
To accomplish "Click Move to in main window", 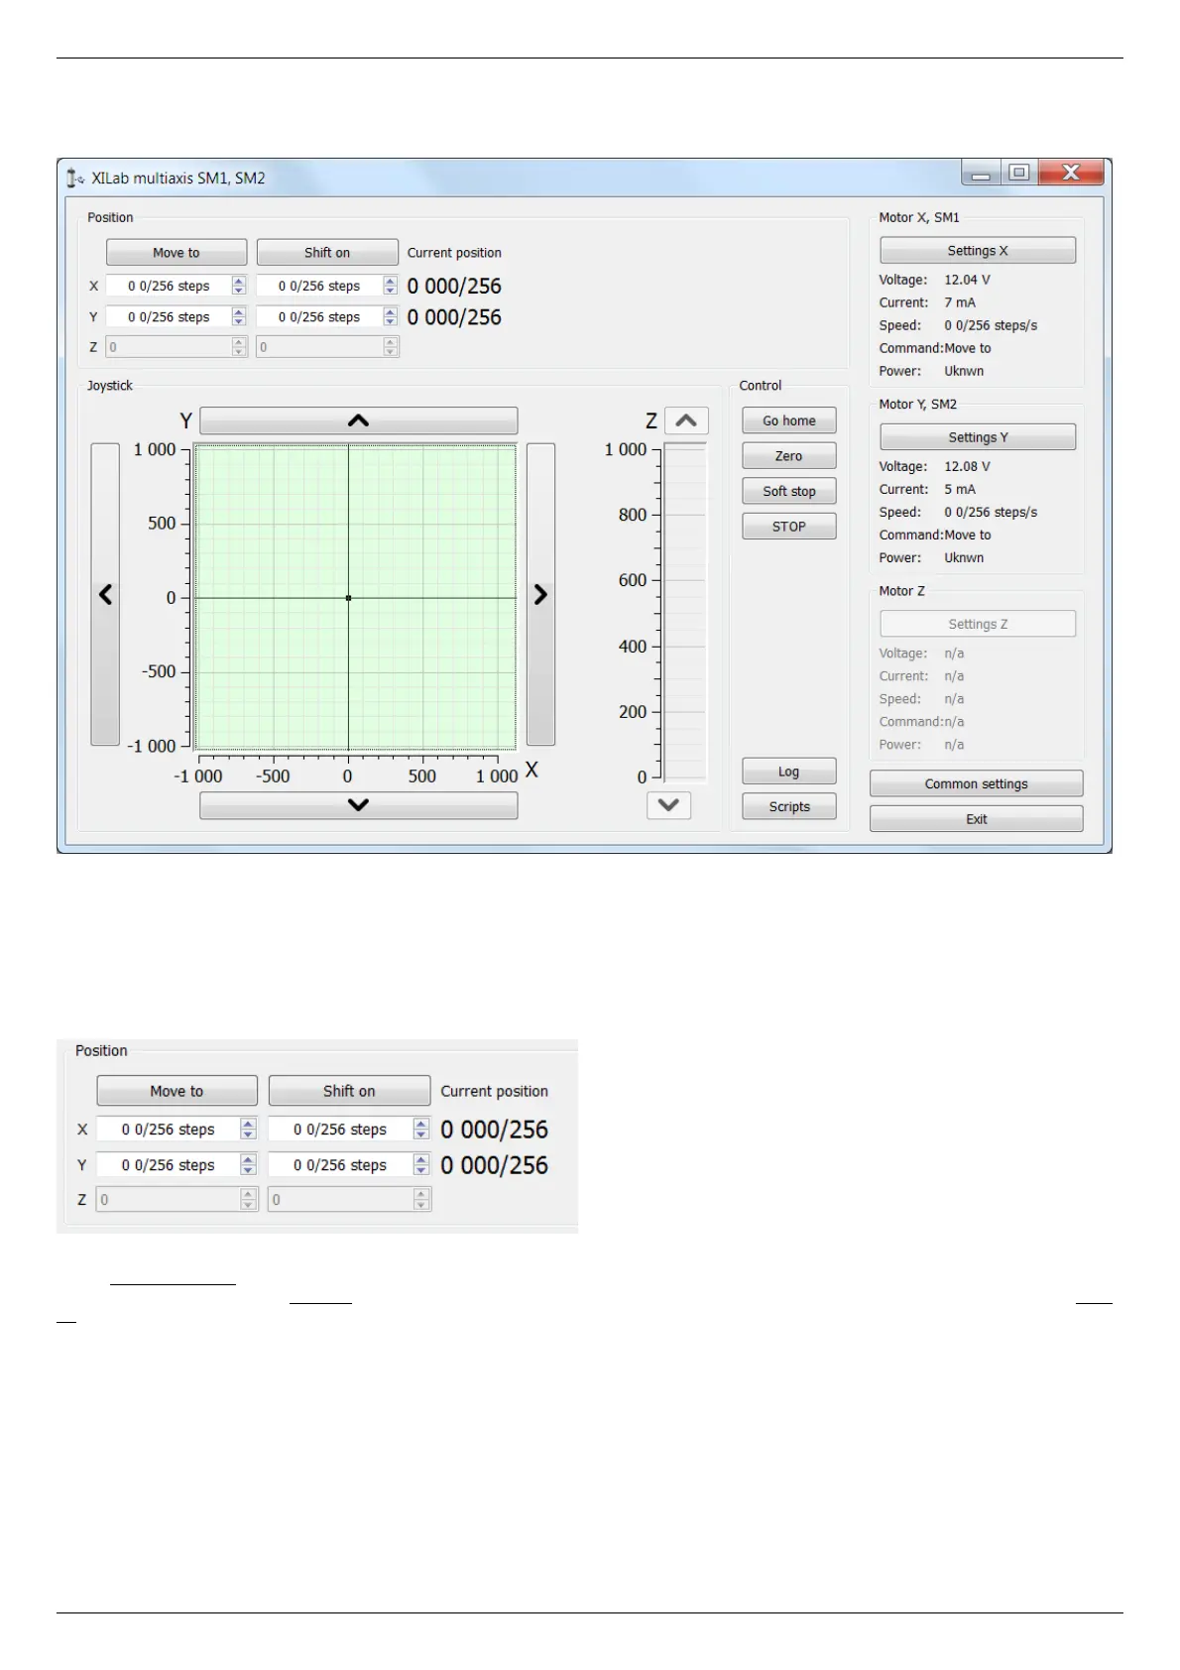I will [x=177, y=253].
